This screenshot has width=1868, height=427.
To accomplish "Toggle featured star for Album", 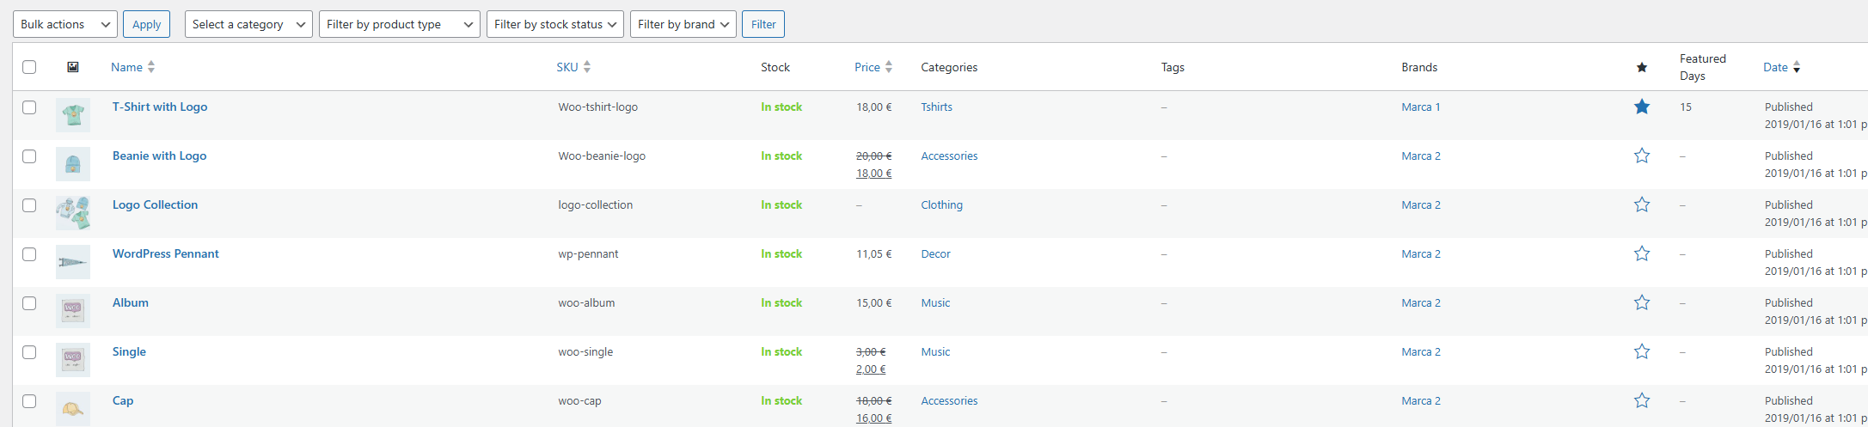I will [1642, 302].
